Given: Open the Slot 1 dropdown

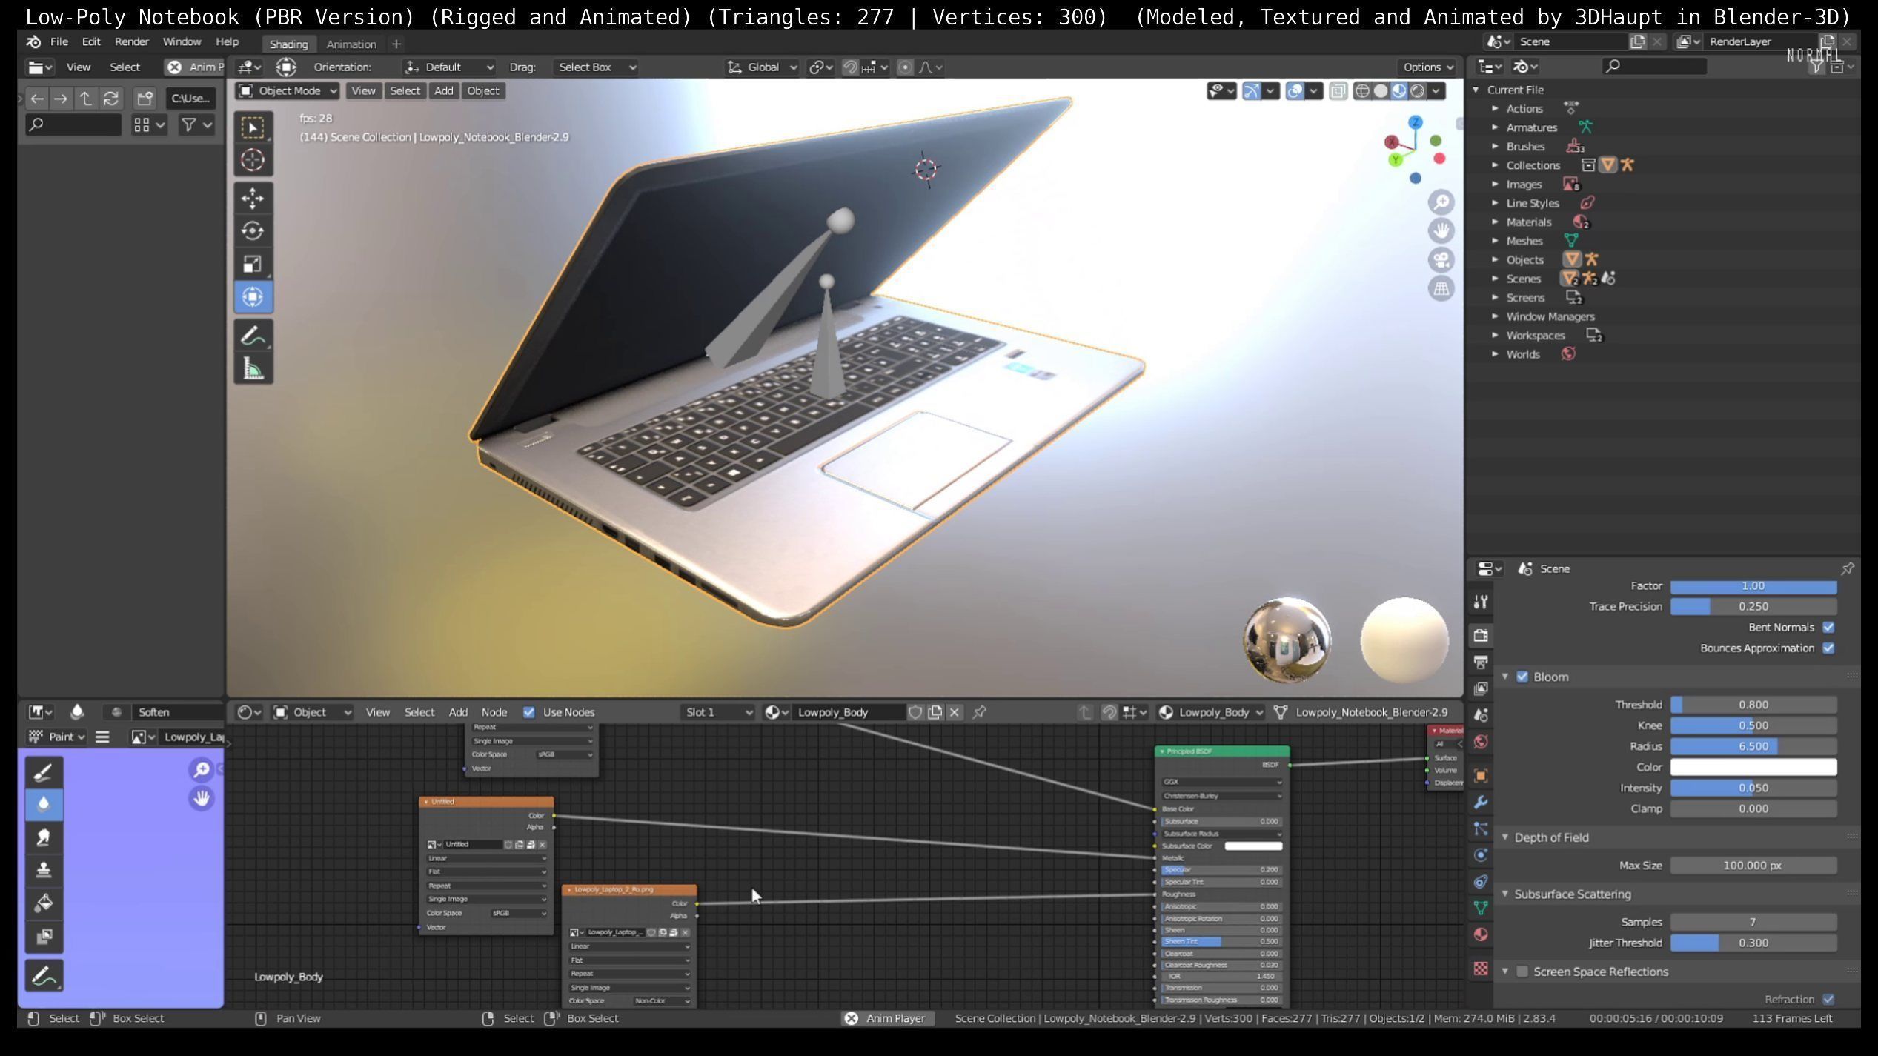Looking at the screenshot, I should click(x=717, y=712).
